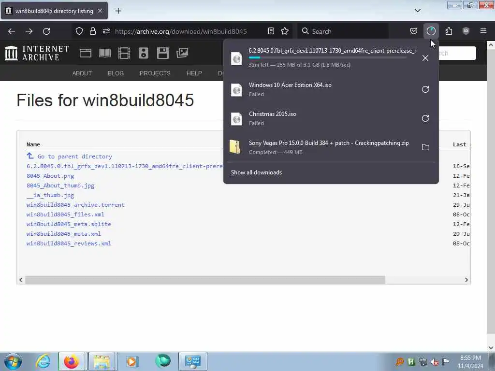The height and width of the screenshot is (371, 495).
Task: Click the download progress bar for ISO
Action: 328,58
